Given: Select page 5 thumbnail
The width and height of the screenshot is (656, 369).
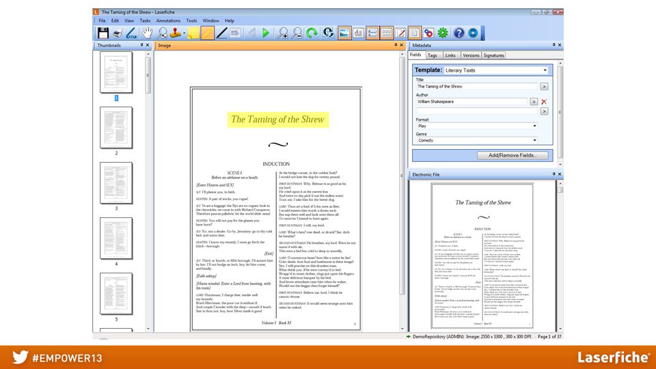Looking at the screenshot, I should [x=116, y=294].
